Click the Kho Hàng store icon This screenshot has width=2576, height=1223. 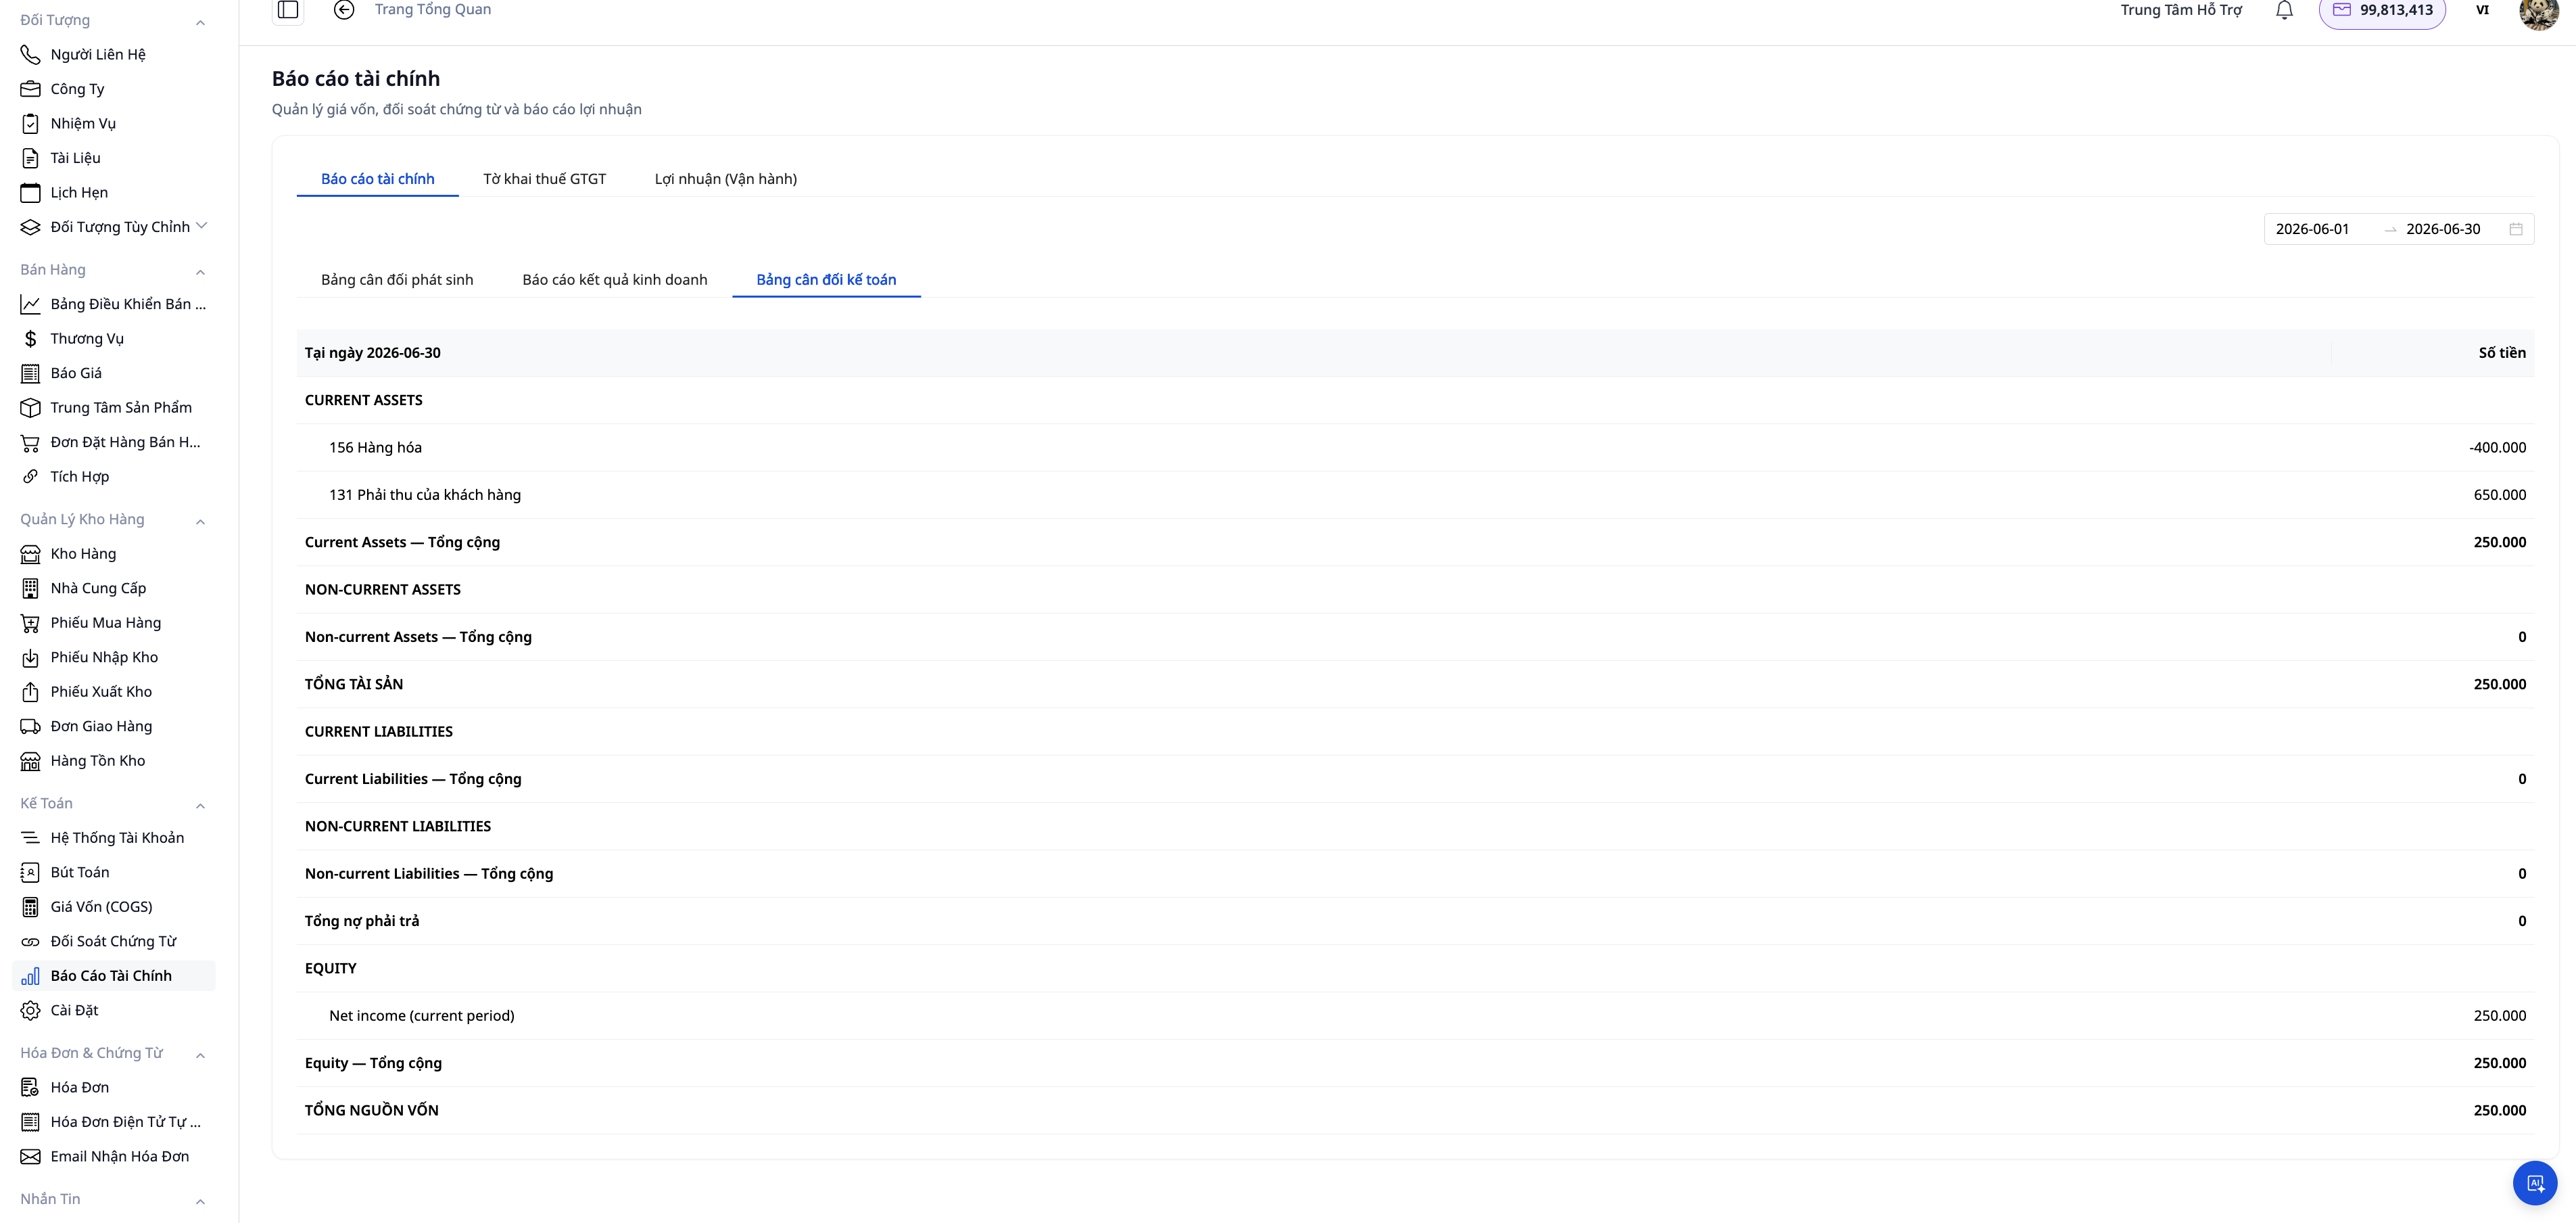click(31, 553)
